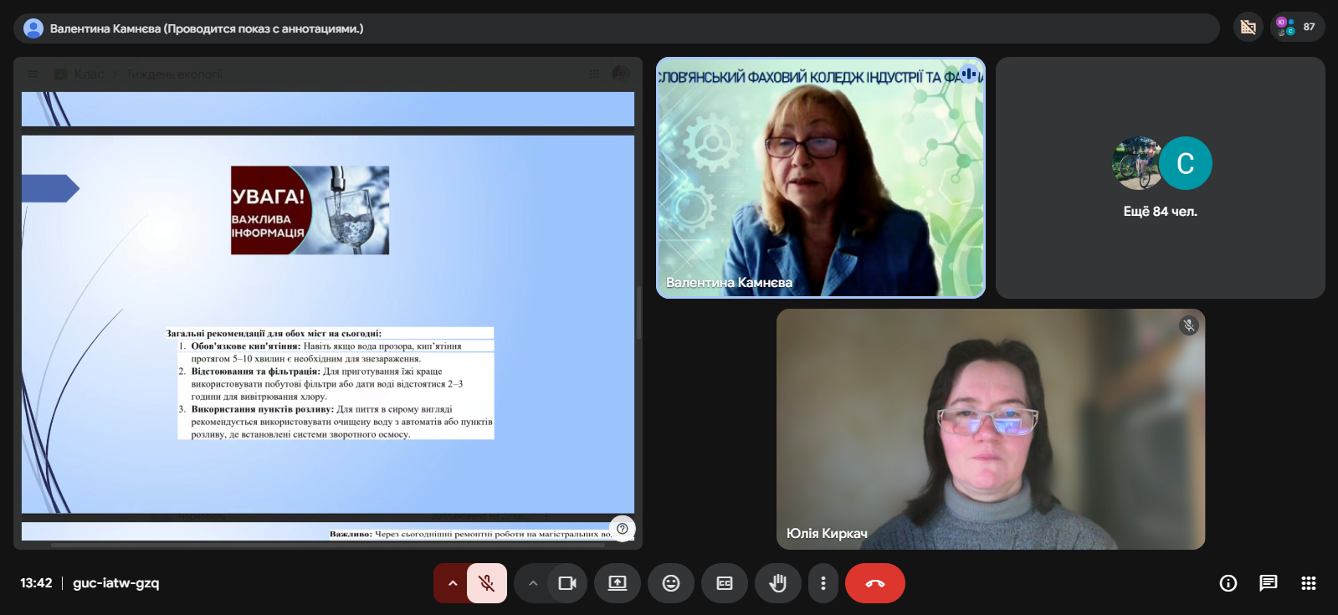Toggle closed captions

click(x=725, y=583)
